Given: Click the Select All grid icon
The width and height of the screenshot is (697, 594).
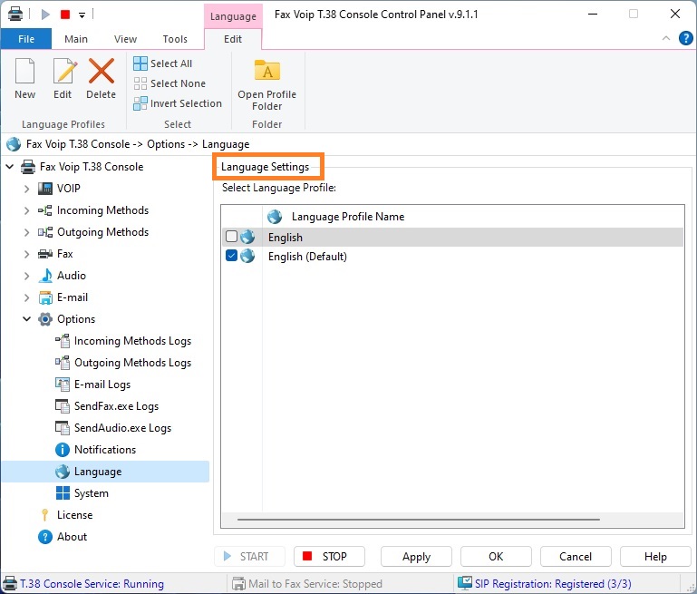Looking at the screenshot, I should [140, 63].
